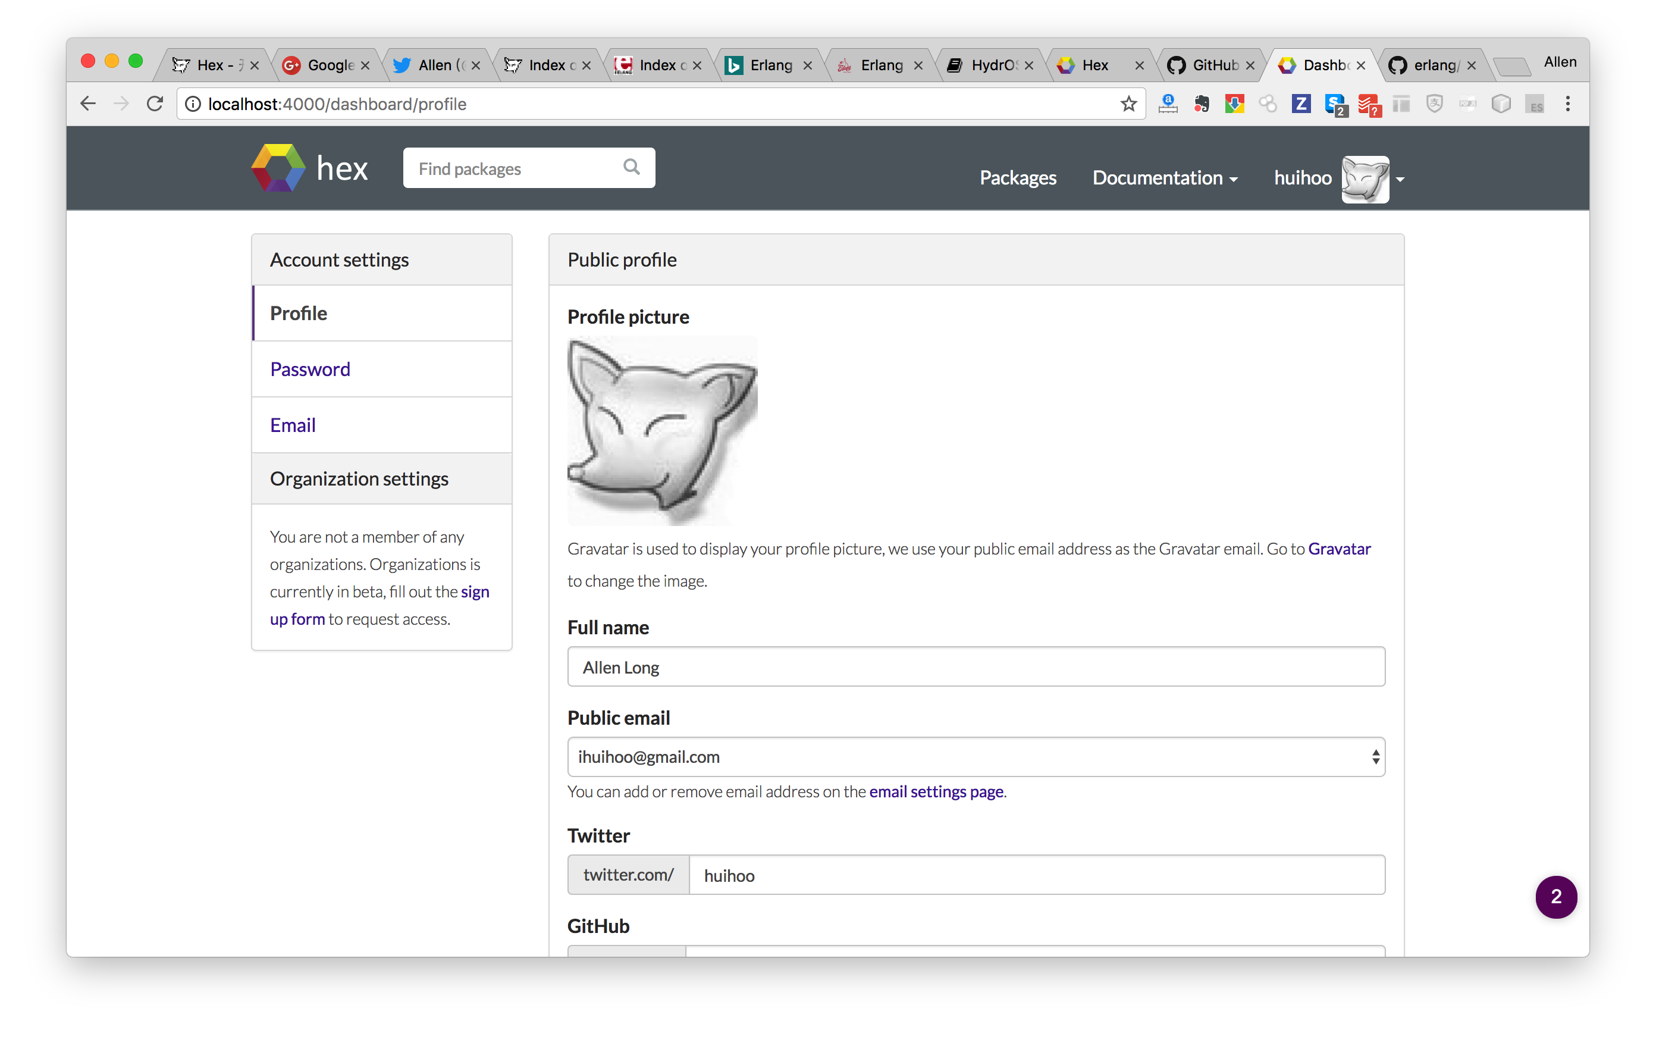The width and height of the screenshot is (1656, 1052).
Task: Click the search magnifier icon
Action: [631, 167]
